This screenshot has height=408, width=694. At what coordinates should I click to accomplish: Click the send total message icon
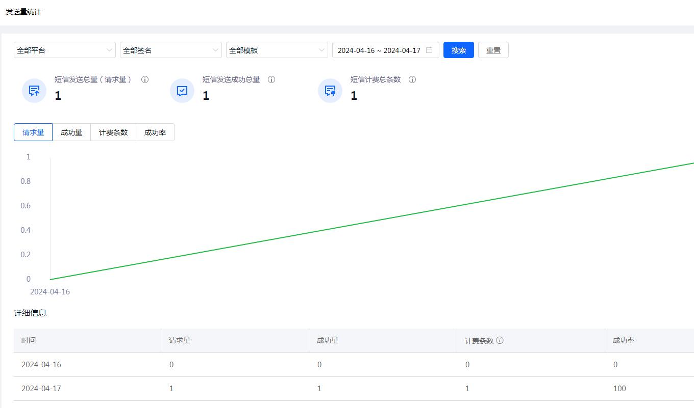(34, 91)
